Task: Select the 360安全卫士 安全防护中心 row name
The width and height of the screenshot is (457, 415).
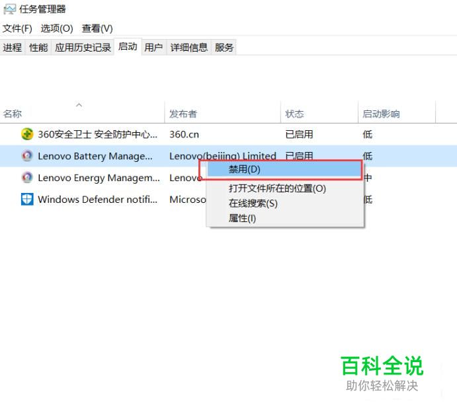Action: 97,134
